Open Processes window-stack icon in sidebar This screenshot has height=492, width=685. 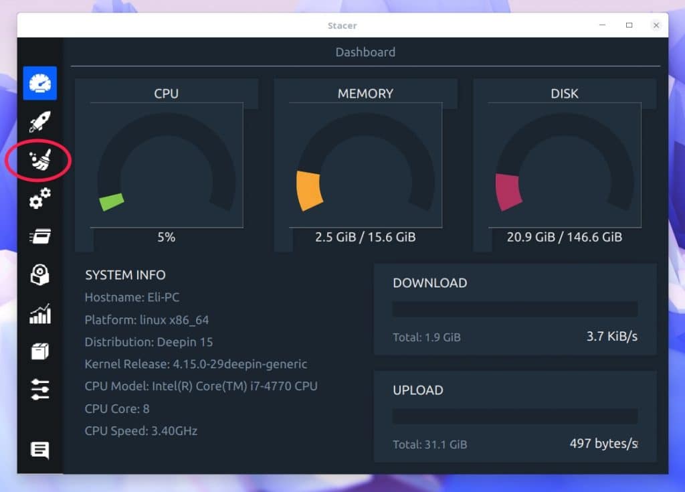[39, 236]
